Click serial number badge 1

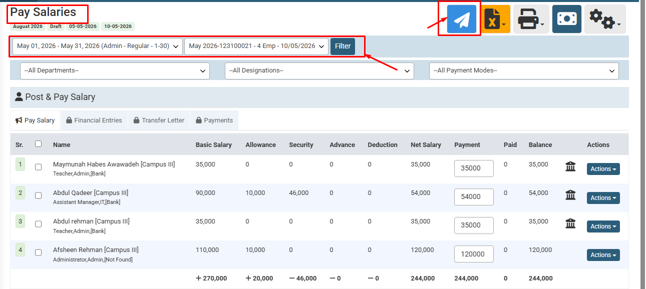(20, 164)
